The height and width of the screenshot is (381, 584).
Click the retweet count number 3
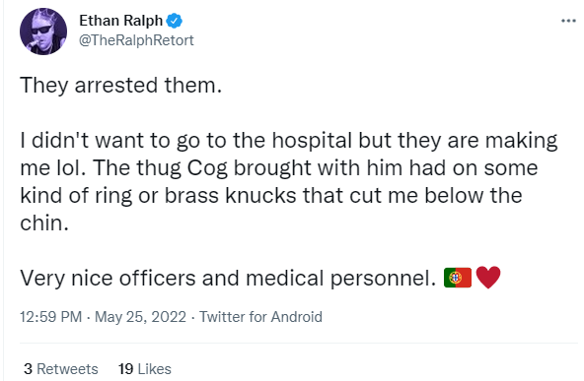[28, 369]
